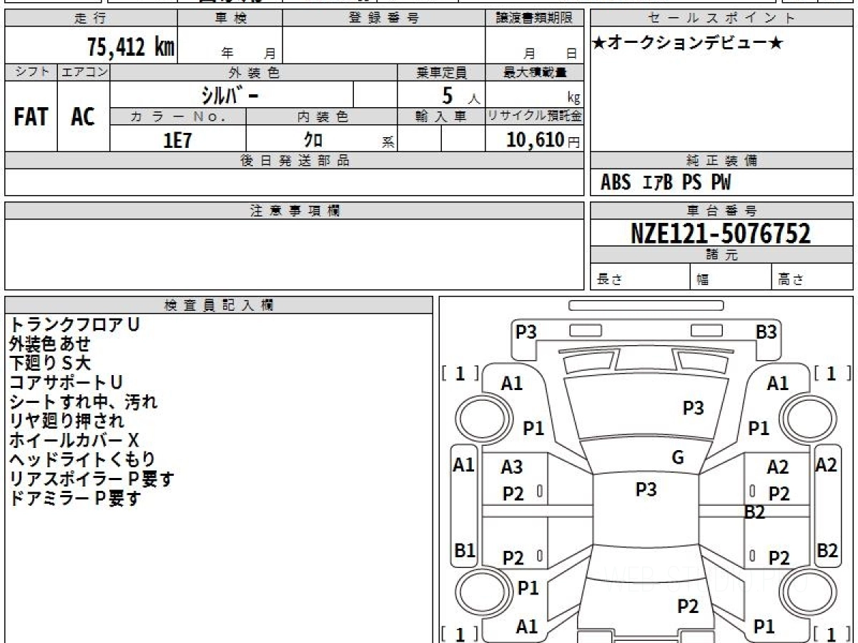
Task: Click the リサイクル預託金 header cell
Action: click(x=535, y=116)
